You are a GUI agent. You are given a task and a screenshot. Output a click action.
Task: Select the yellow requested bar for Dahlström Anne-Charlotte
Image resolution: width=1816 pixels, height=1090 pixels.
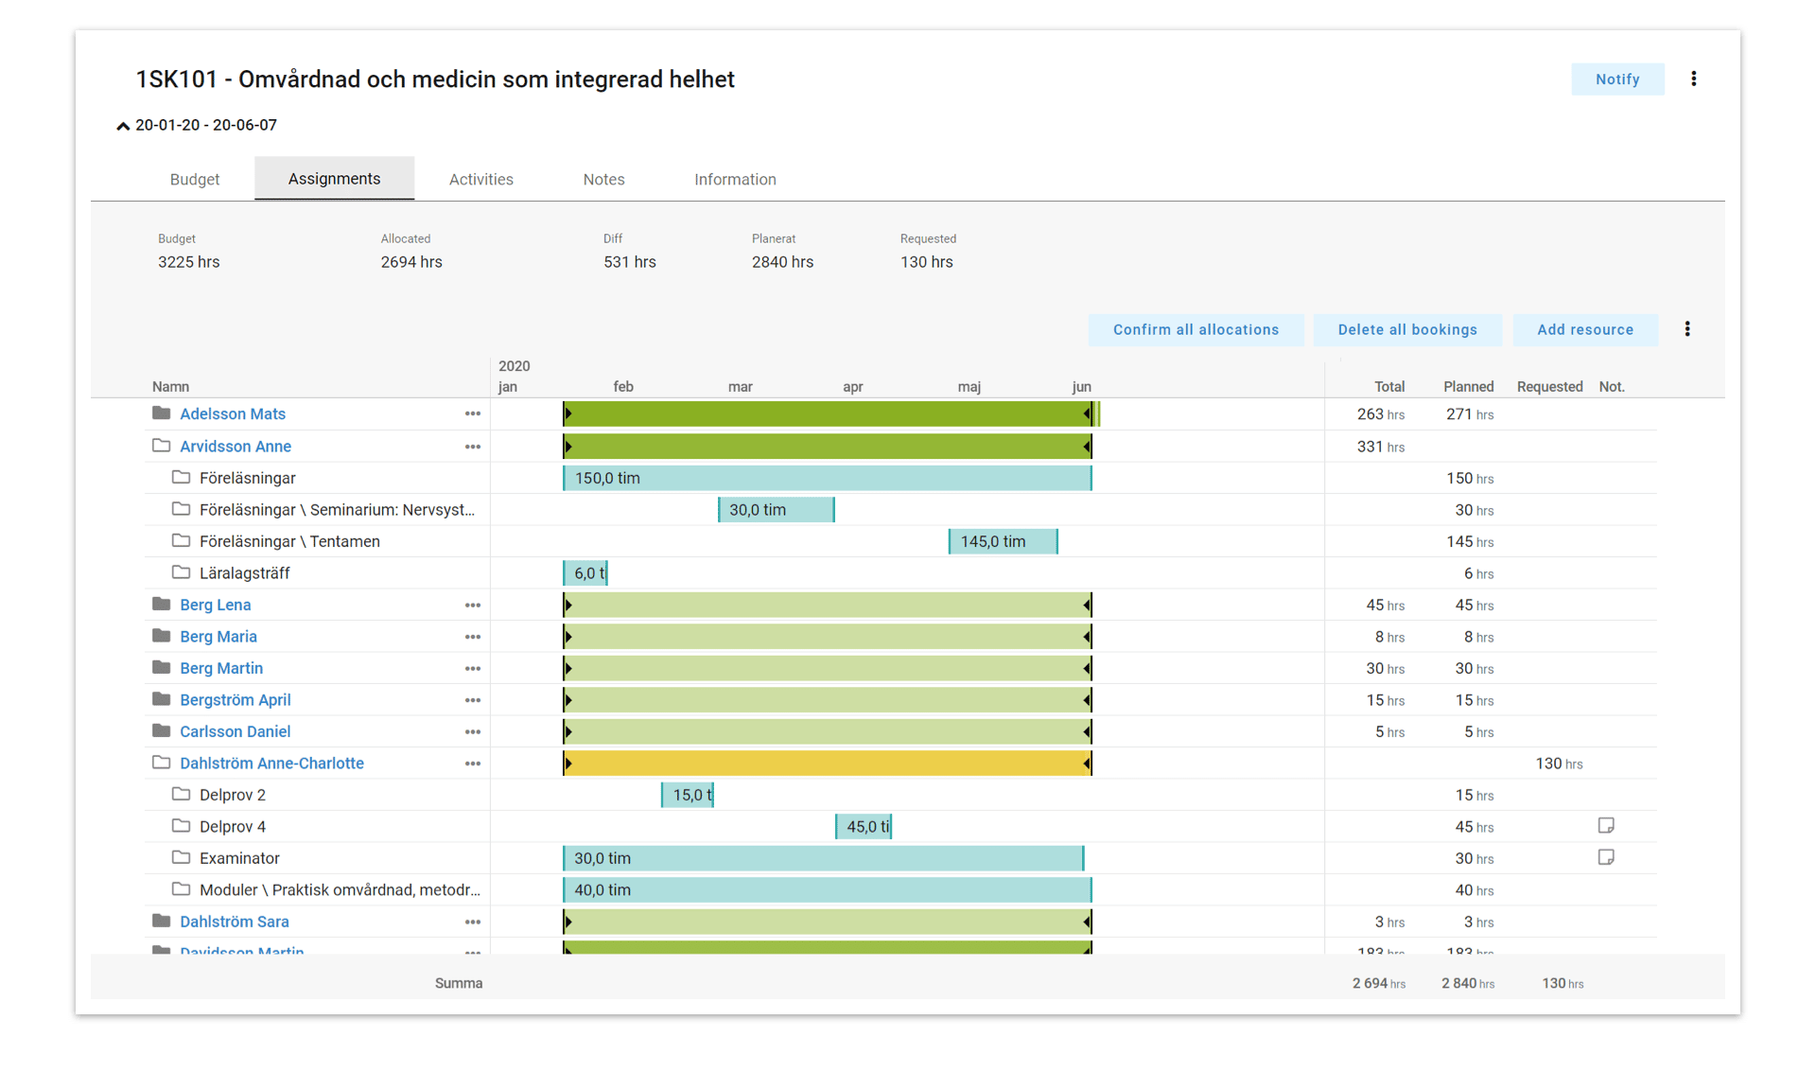(x=828, y=764)
